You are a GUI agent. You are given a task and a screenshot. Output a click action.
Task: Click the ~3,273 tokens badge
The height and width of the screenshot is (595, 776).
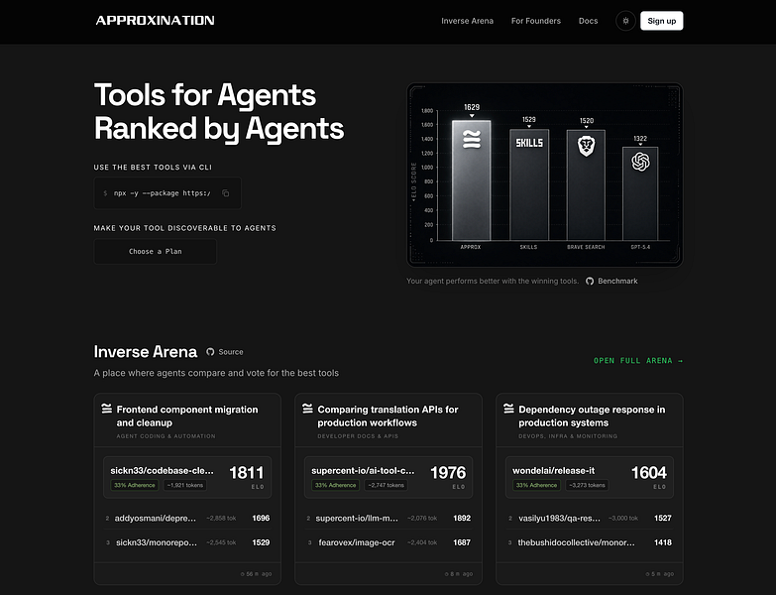[587, 485]
